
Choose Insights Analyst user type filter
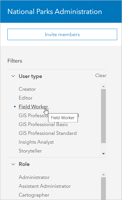tap(36, 142)
